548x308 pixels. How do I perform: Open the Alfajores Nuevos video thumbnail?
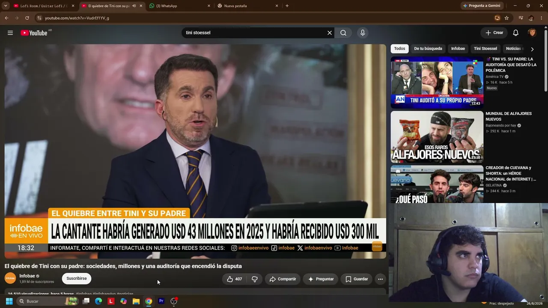click(x=437, y=137)
